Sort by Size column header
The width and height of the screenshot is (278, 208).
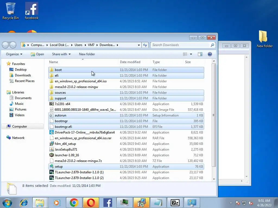pyautogui.click(x=194, y=62)
